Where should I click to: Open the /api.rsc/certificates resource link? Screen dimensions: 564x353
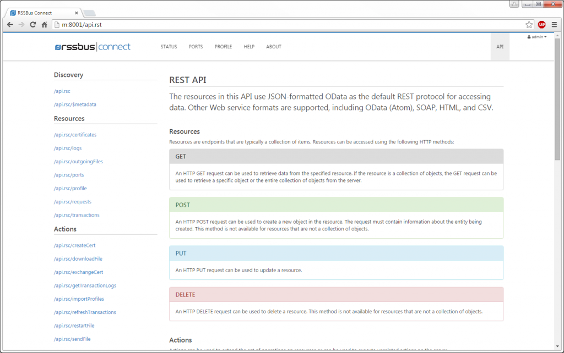click(x=75, y=135)
